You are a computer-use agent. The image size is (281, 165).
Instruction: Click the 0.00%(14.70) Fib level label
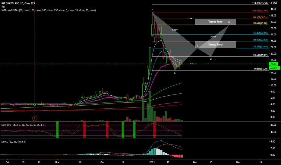(x=261, y=69)
